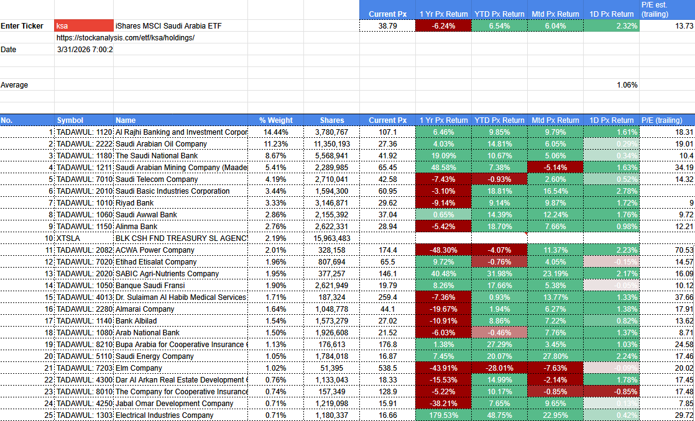Click ETF 1 Yr return cell -6.24%
The image size is (695, 421).
(x=443, y=25)
